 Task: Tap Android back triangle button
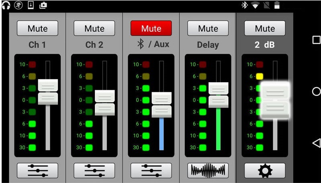coord(316,143)
